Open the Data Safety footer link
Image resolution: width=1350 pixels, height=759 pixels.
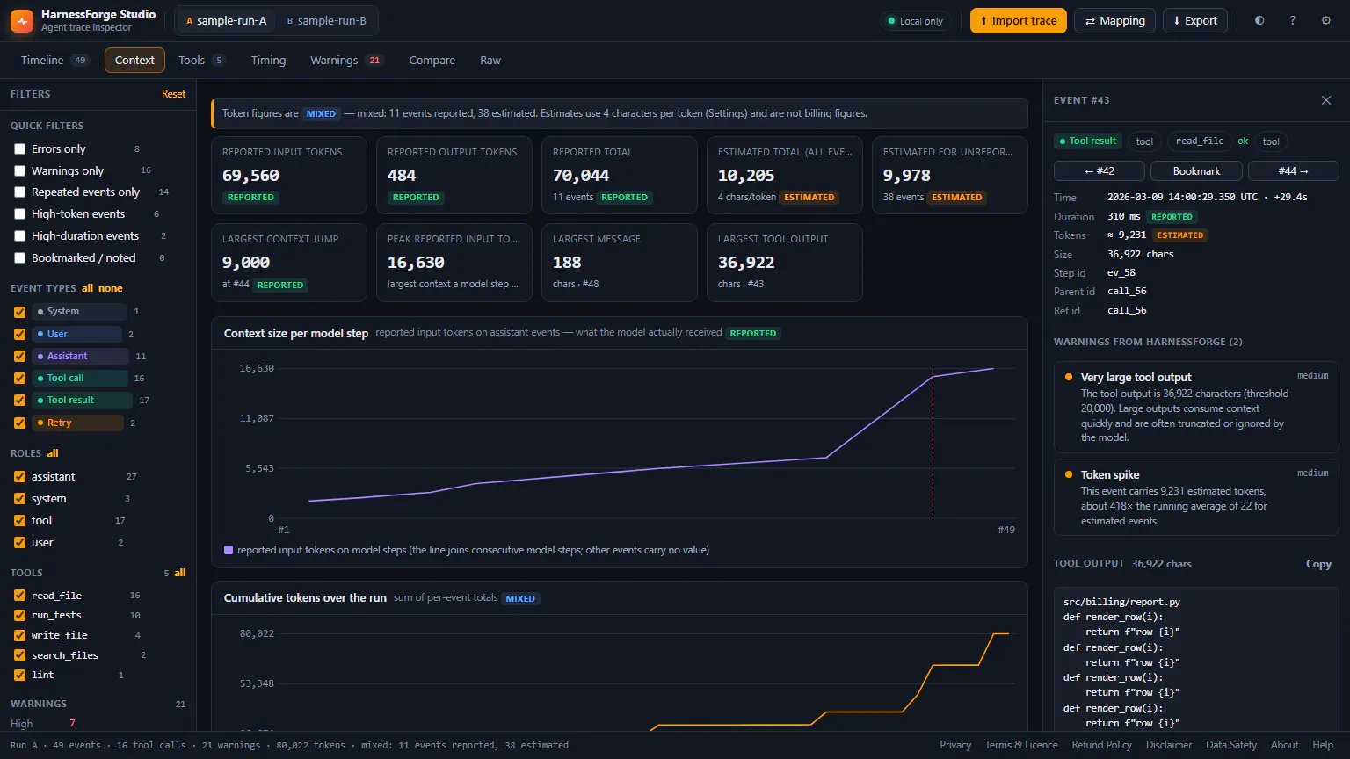point(1231,745)
